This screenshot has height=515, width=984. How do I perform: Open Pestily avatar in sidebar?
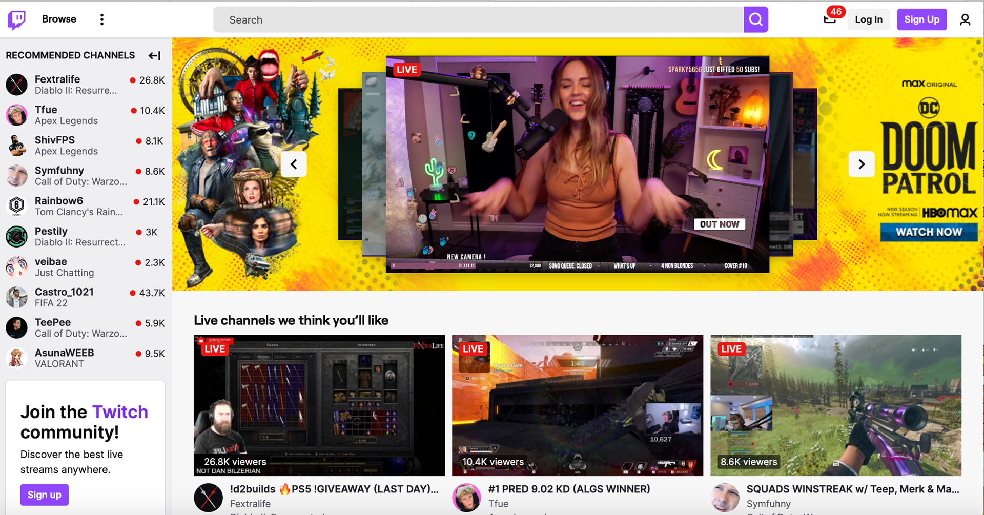16,237
